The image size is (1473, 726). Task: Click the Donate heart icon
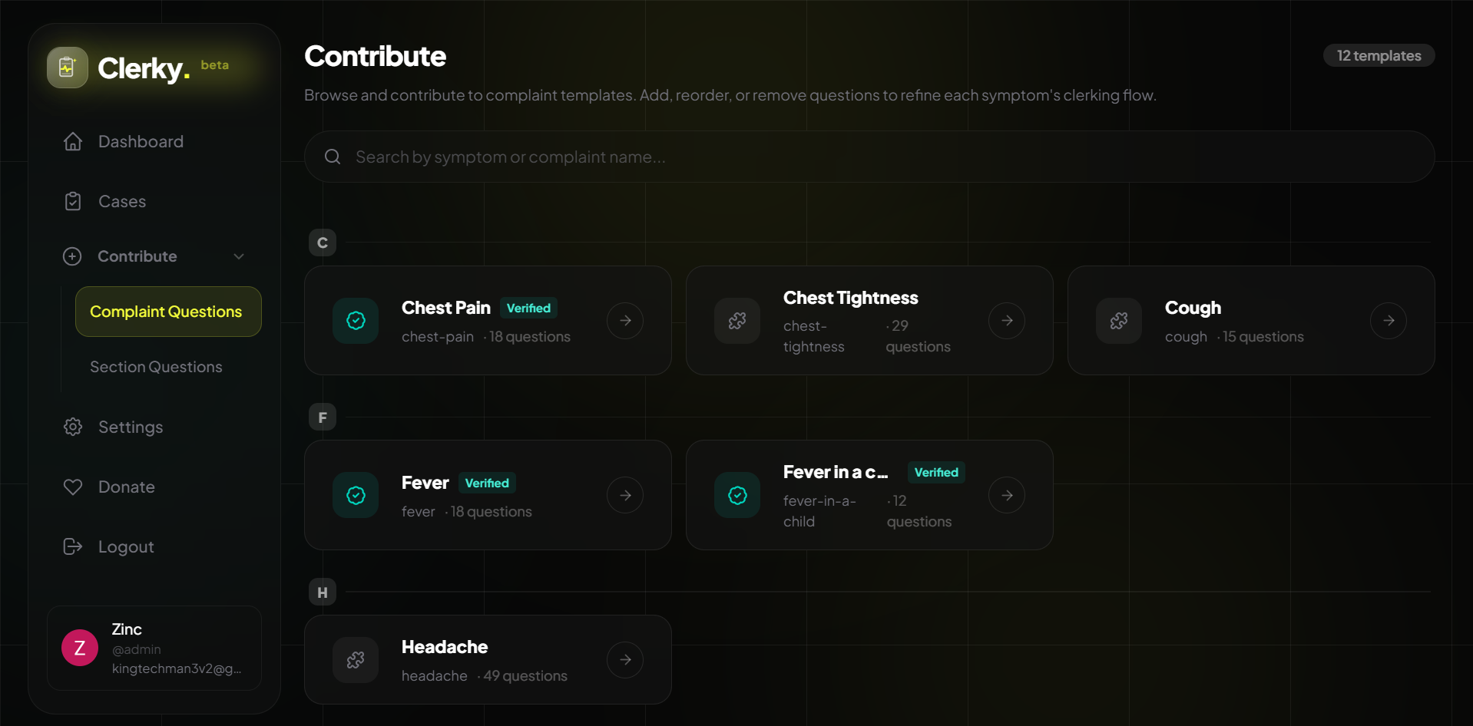coord(73,487)
